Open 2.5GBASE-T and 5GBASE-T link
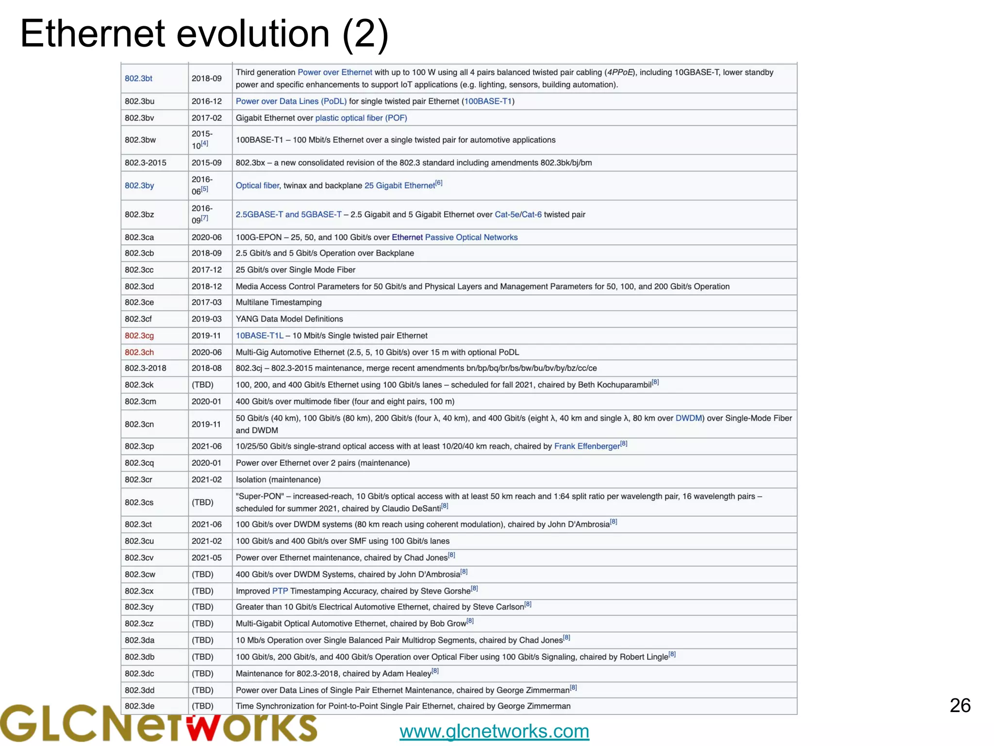 tap(289, 214)
